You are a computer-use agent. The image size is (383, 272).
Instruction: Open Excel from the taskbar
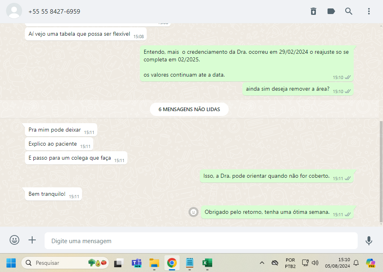click(x=207, y=263)
